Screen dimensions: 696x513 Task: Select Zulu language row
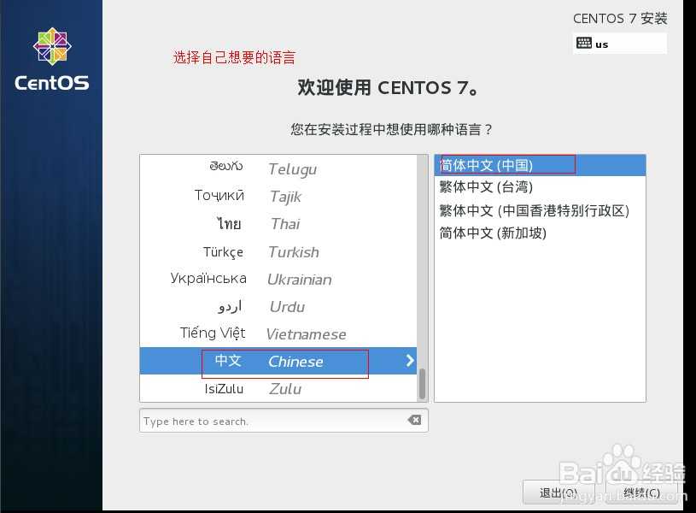pyautogui.click(x=278, y=388)
